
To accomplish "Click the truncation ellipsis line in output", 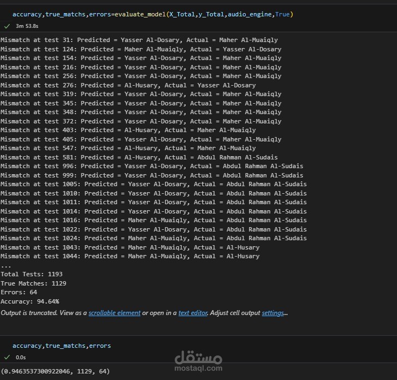I will click(x=6, y=266).
